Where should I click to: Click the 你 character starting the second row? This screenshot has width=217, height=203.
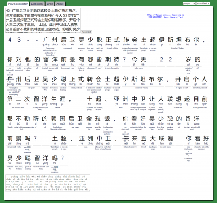point(10,60)
